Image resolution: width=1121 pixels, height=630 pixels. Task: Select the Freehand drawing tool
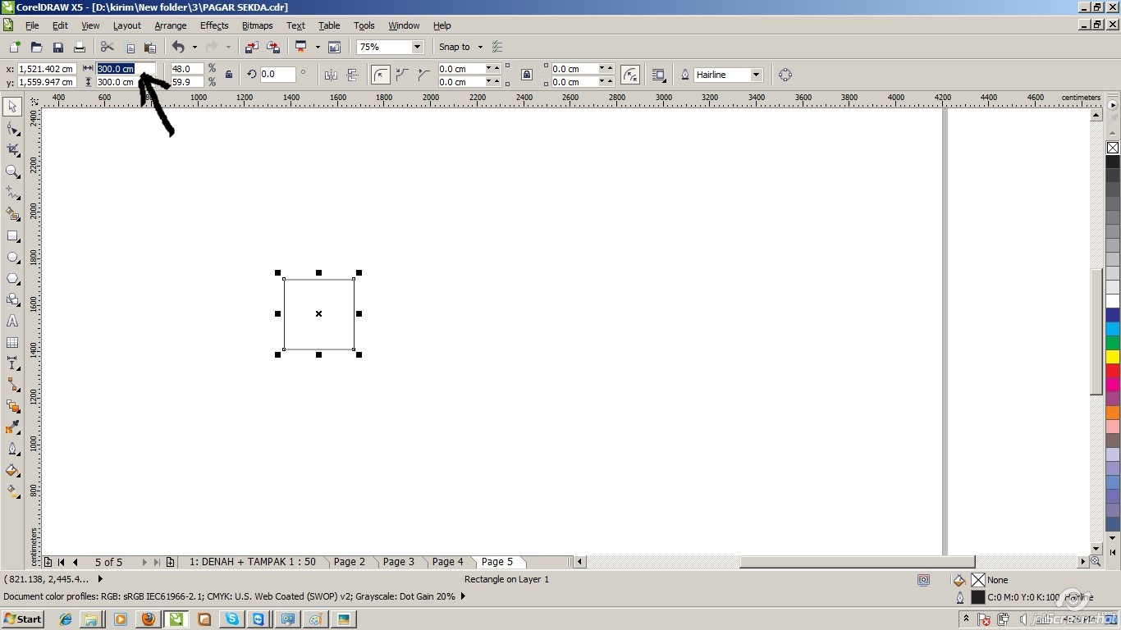(x=12, y=193)
